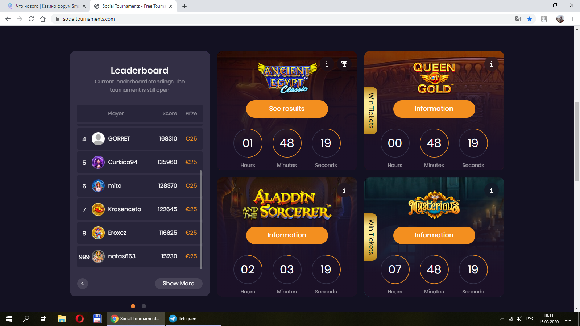
Task: Select the second carousel page dot
Action: [x=144, y=306]
